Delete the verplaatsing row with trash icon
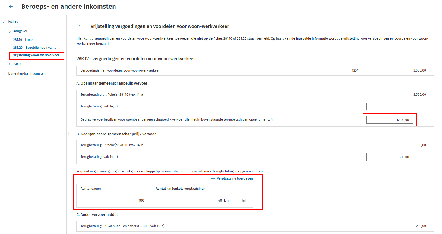Screen dimensions: 442x234 (244, 200)
